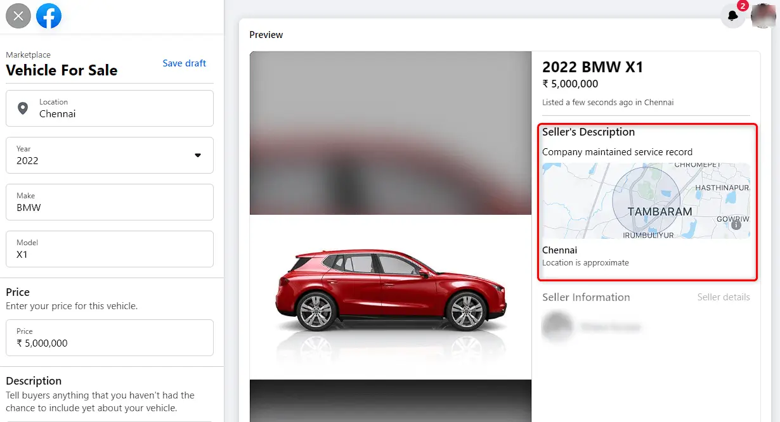Open the notifications bell icon
This screenshot has height=422, width=780.
coord(733,16)
